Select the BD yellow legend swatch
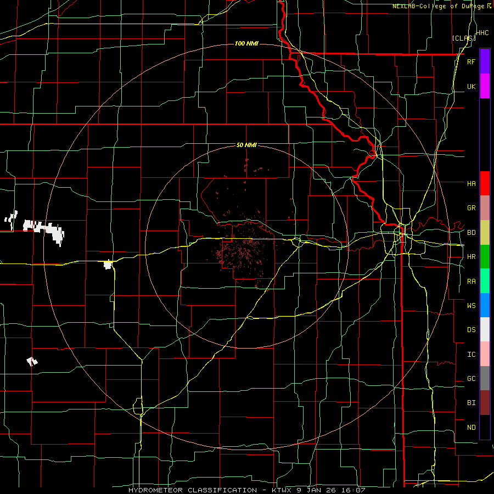This screenshot has width=494, height=494. pos(485,232)
